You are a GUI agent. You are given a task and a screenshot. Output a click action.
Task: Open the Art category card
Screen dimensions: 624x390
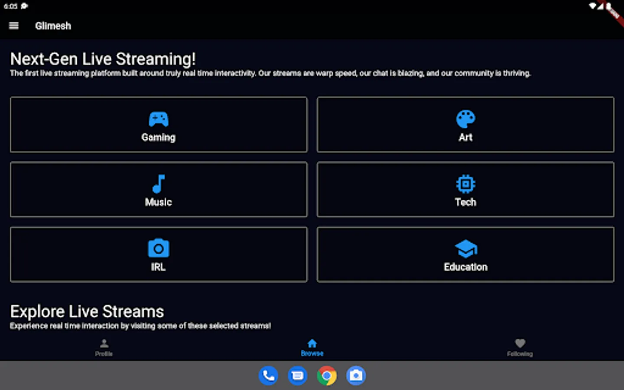click(465, 125)
